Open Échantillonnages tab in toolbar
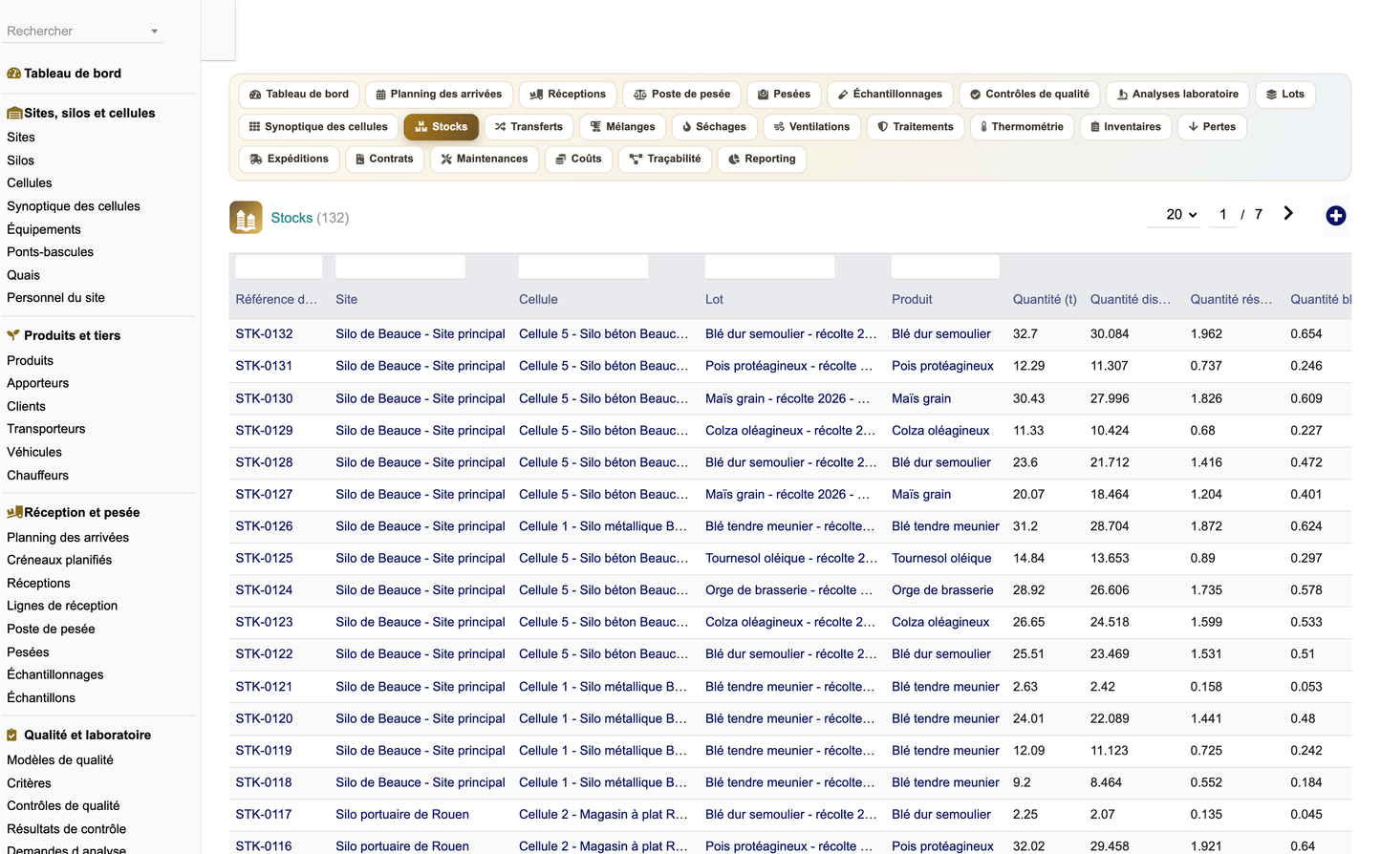The width and height of the screenshot is (1381, 854). 890,95
